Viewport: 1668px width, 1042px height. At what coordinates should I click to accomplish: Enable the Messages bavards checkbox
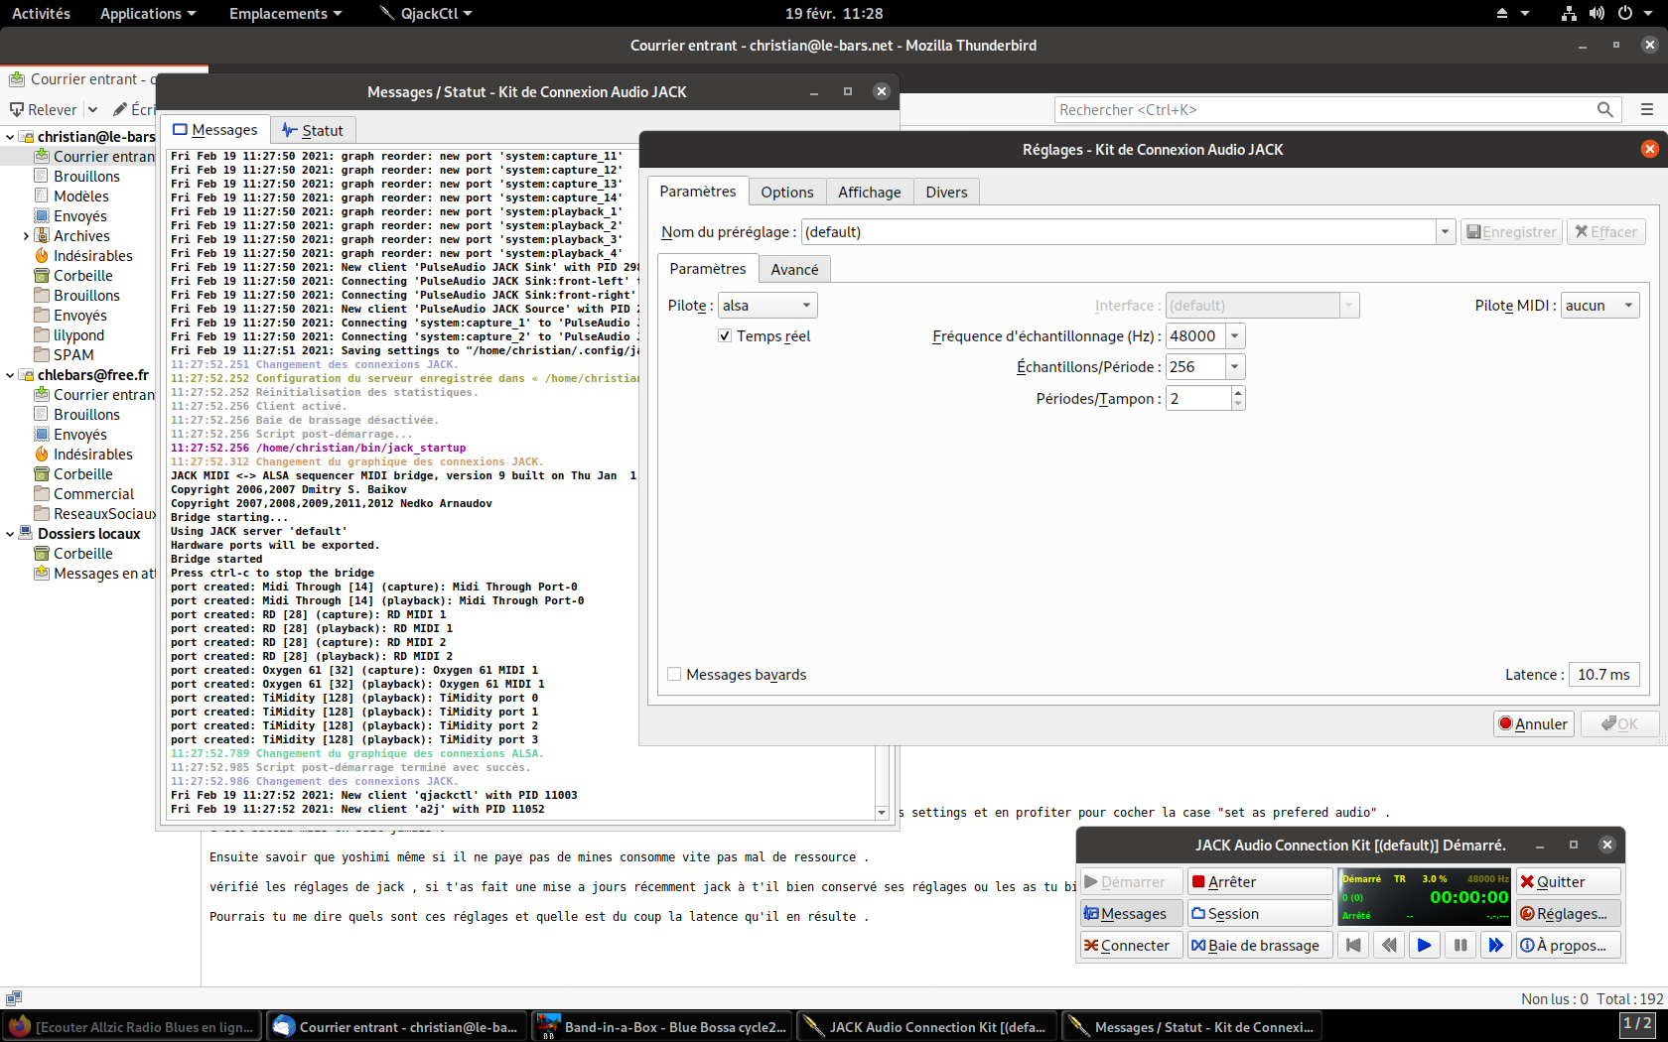coord(675,675)
